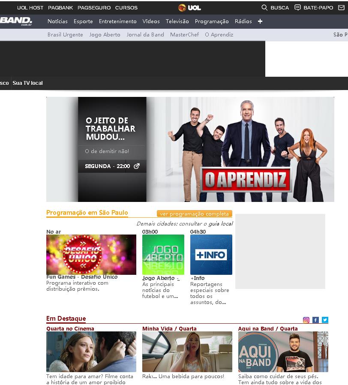Open the UOL mail envelope icon

pyautogui.click(x=342, y=8)
